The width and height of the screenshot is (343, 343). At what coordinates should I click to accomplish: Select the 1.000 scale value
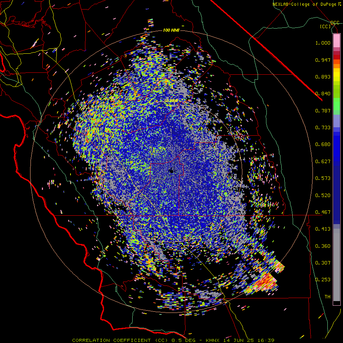pyautogui.click(x=323, y=43)
